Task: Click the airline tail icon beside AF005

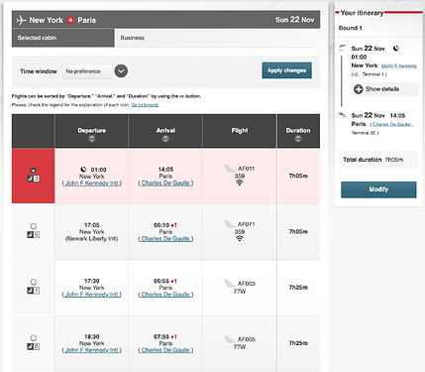Action: click(x=230, y=339)
